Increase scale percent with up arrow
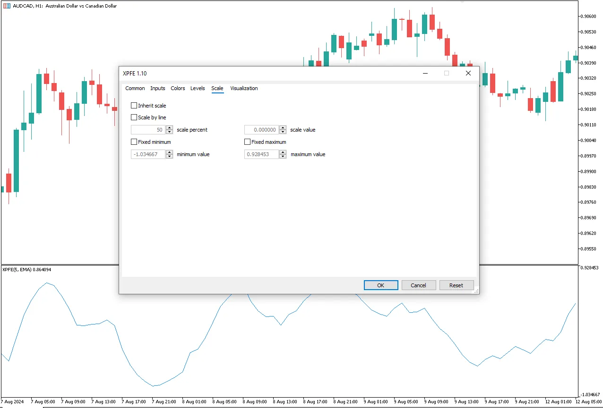The image size is (603, 408). 170,128
